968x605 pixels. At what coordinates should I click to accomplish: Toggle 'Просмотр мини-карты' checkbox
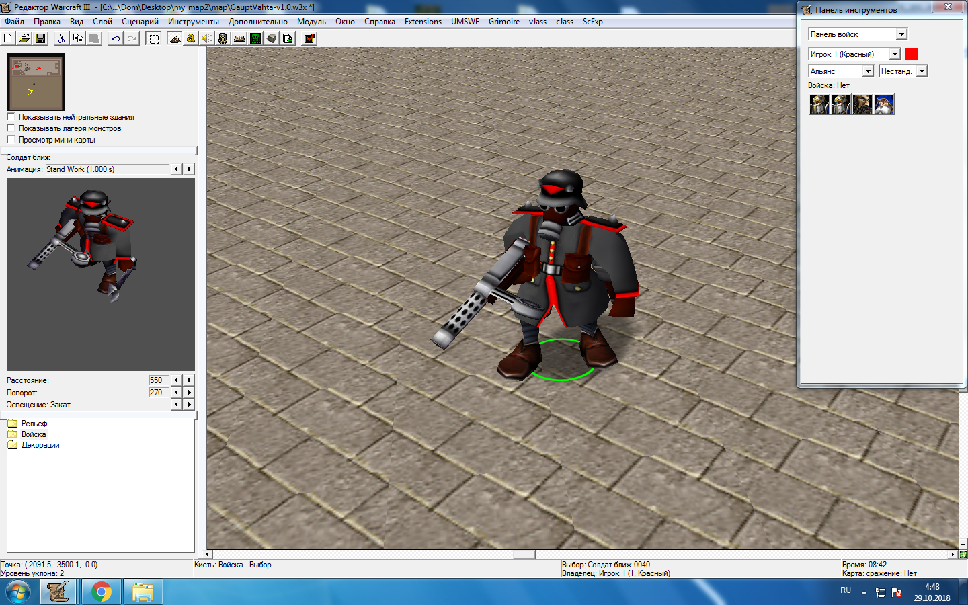coord(11,139)
